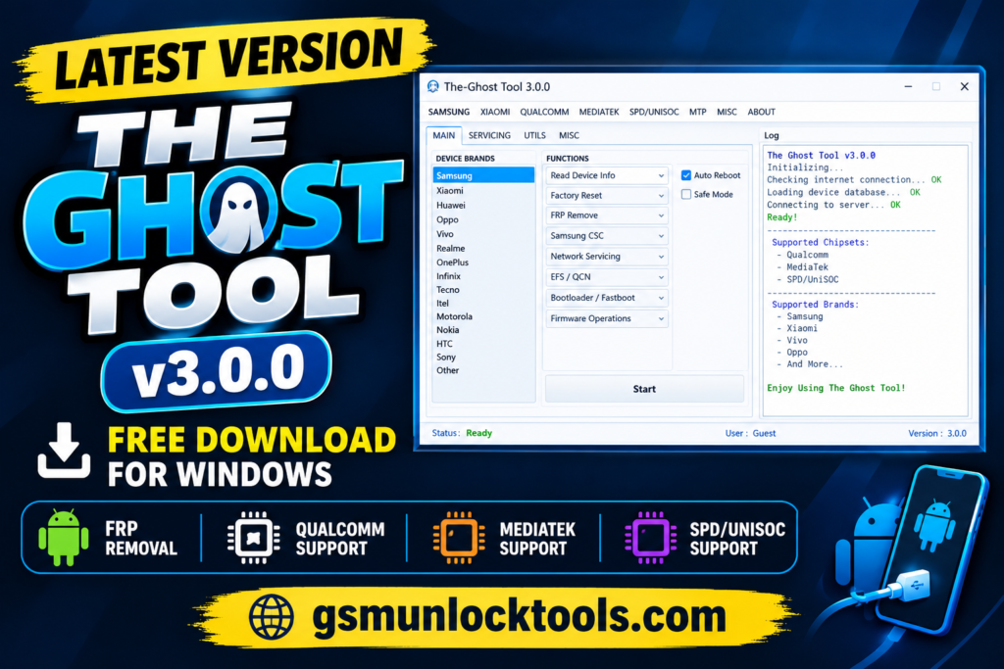Image resolution: width=1004 pixels, height=669 pixels.
Task: Enable the Auto Reboot checkbox
Action: click(x=686, y=175)
